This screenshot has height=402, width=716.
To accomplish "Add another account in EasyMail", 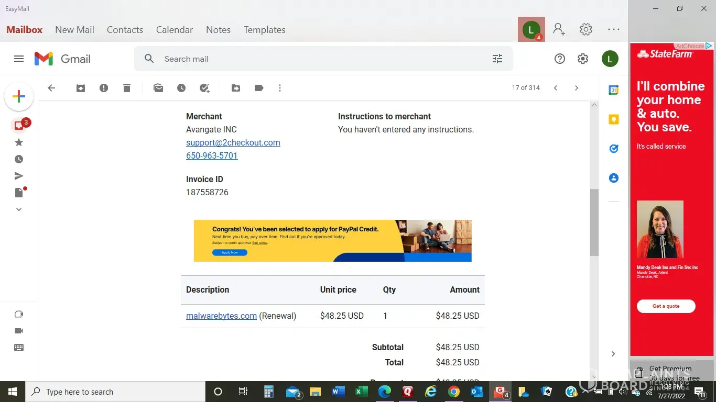I will tap(559, 29).
